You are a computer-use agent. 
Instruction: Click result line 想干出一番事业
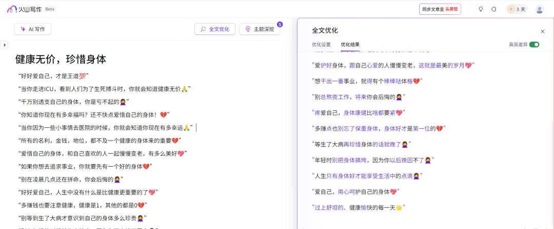(x=367, y=81)
